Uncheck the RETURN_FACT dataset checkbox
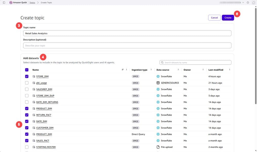Viewport: 257px width, 152px height. pyautogui.click(x=27, y=115)
